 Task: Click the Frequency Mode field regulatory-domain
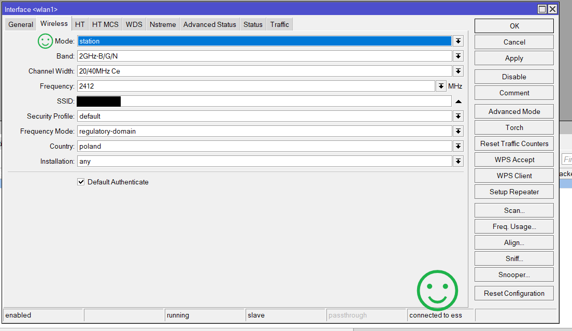coord(264,131)
